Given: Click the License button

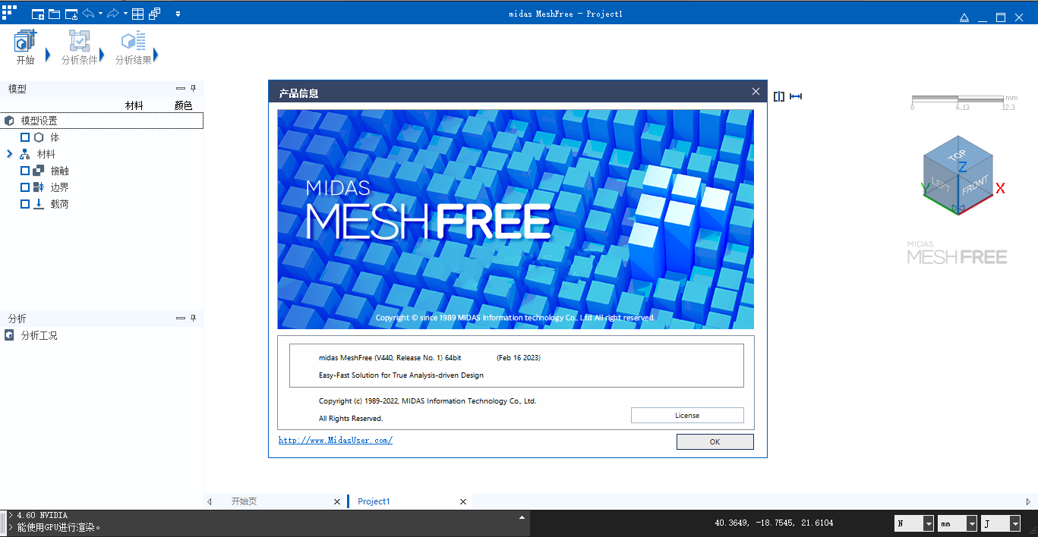Looking at the screenshot, I should 686,415.
